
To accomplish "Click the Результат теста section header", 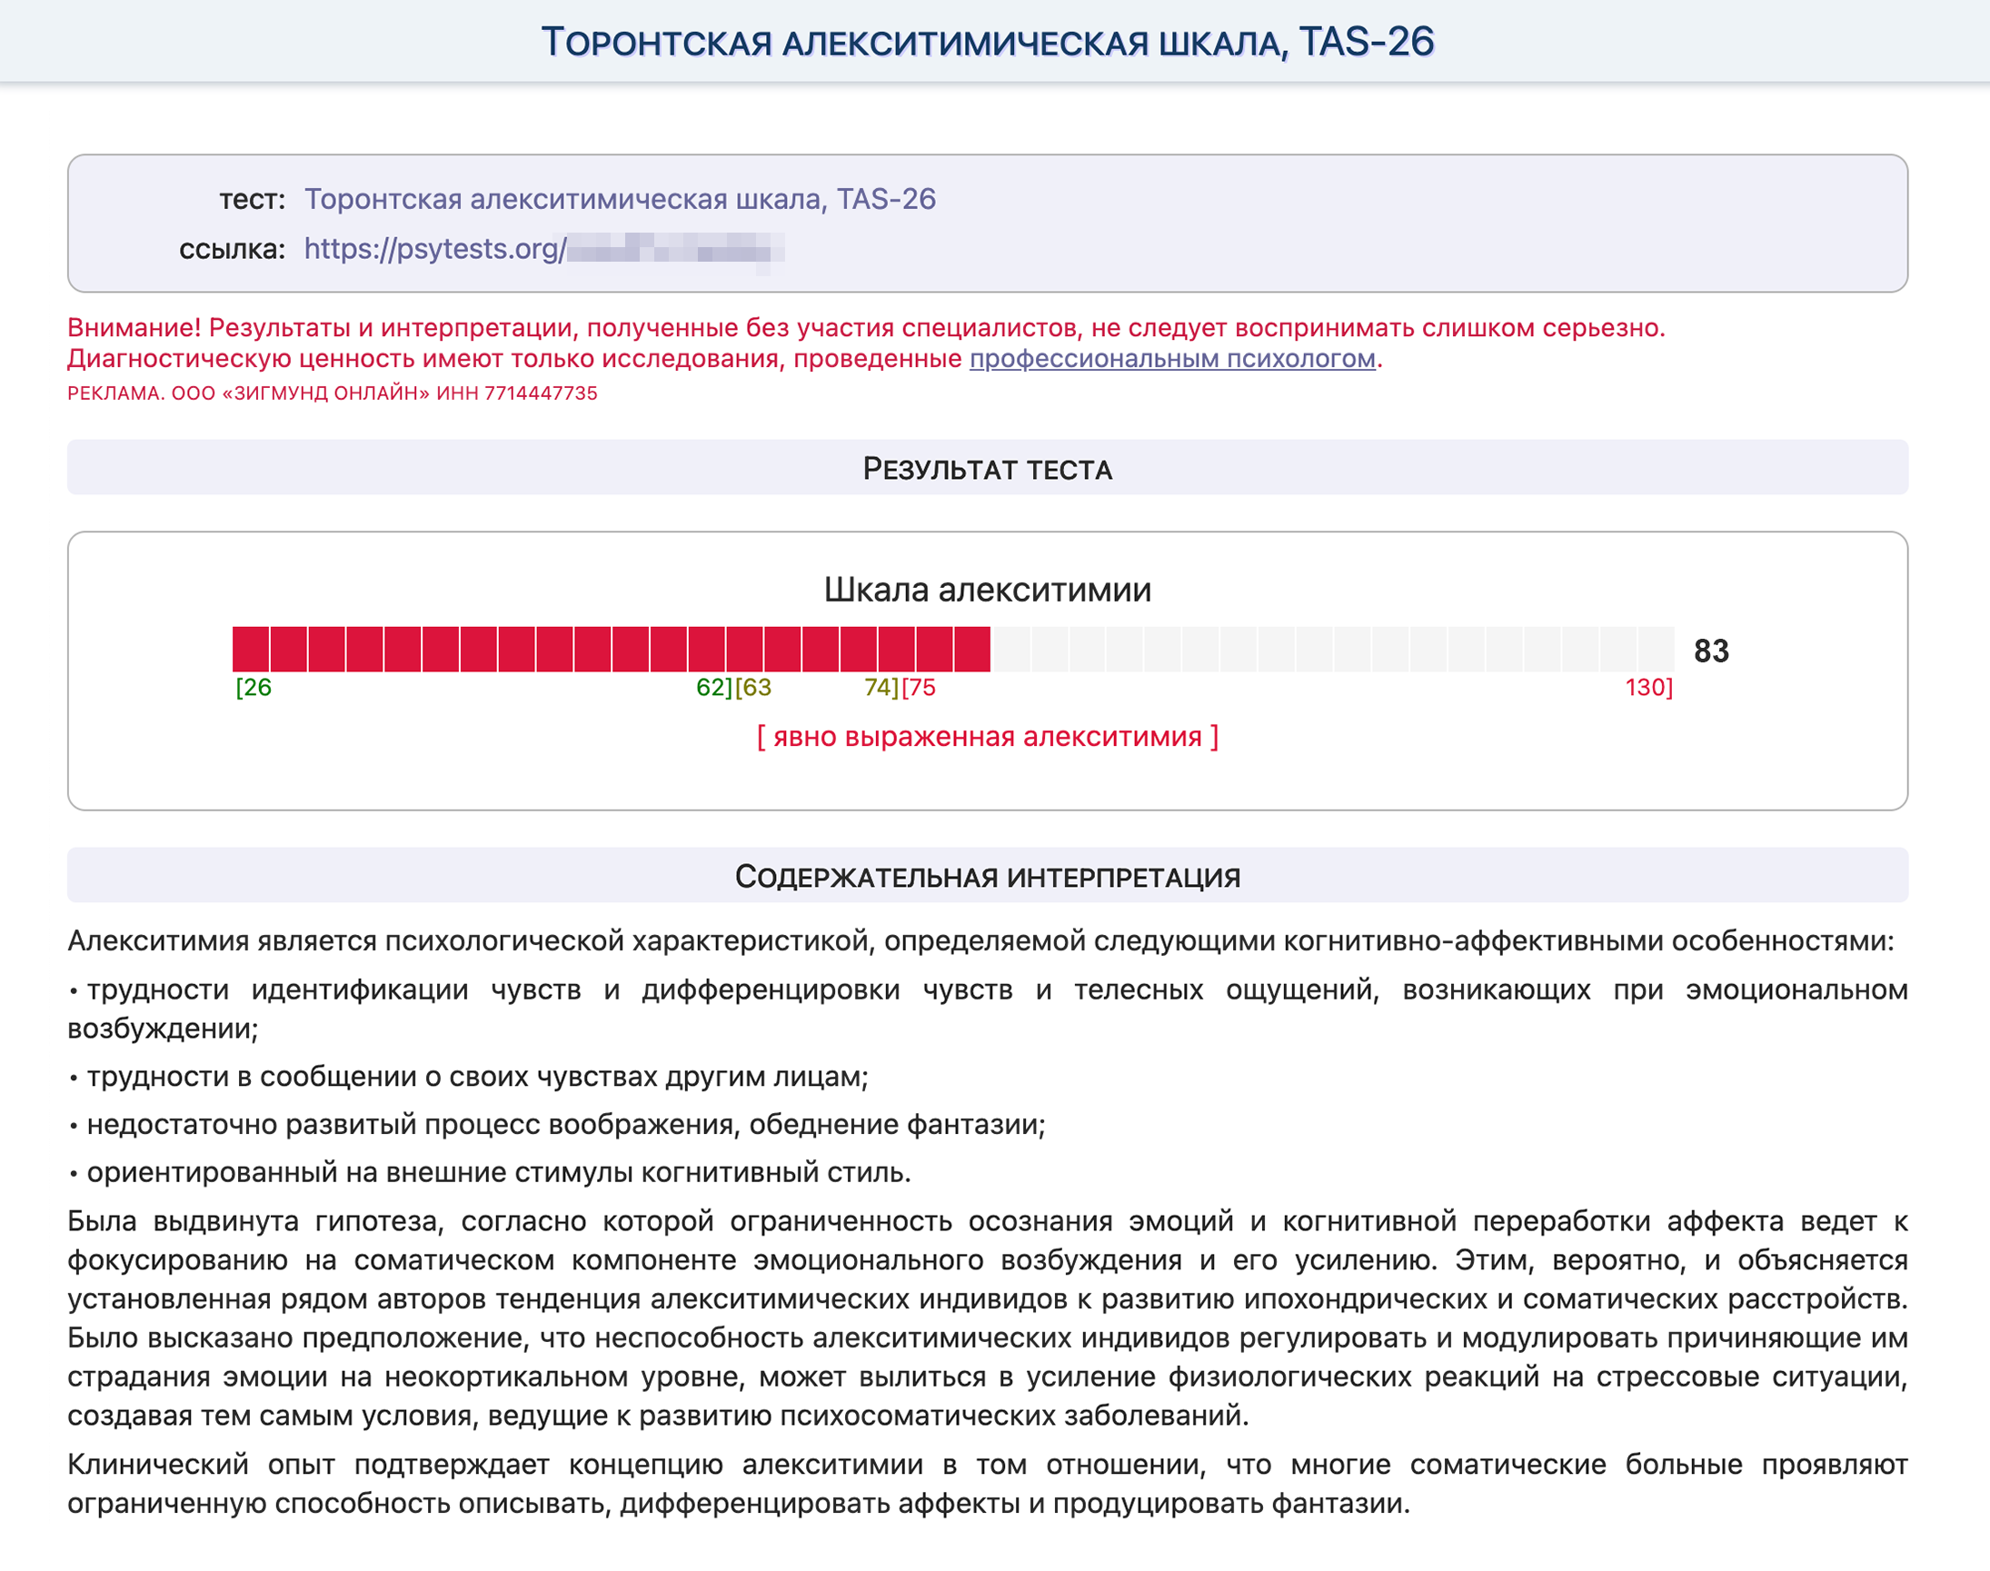I will pos(988,469).
